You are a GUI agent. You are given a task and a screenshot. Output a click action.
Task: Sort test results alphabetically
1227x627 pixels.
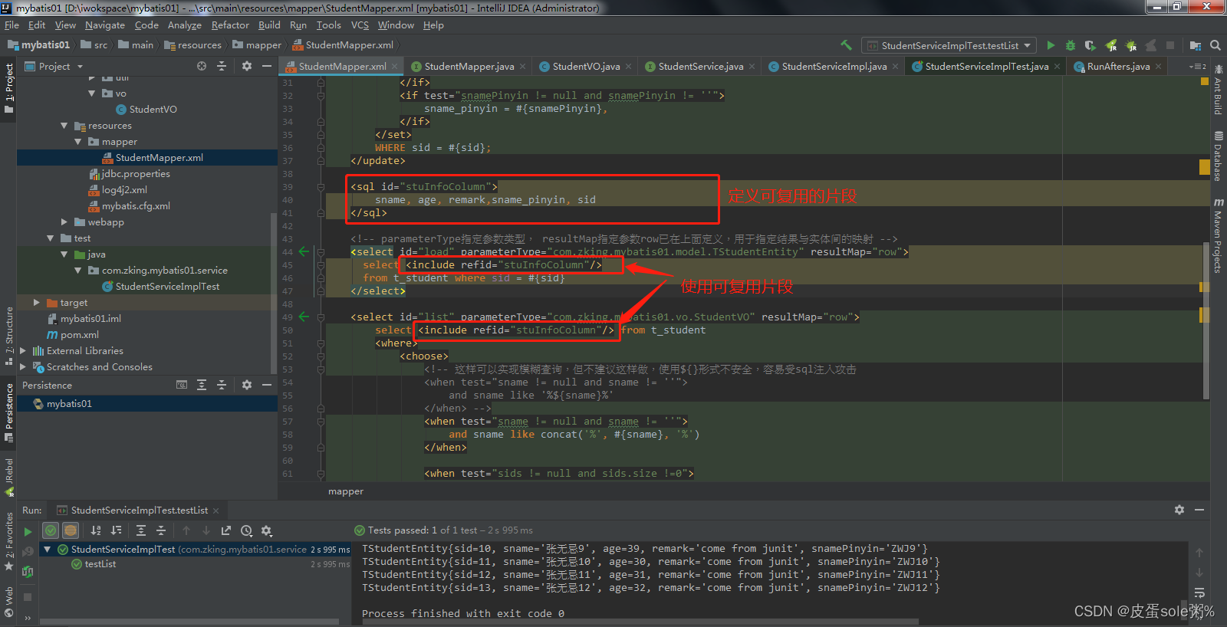tap(96, 530)
